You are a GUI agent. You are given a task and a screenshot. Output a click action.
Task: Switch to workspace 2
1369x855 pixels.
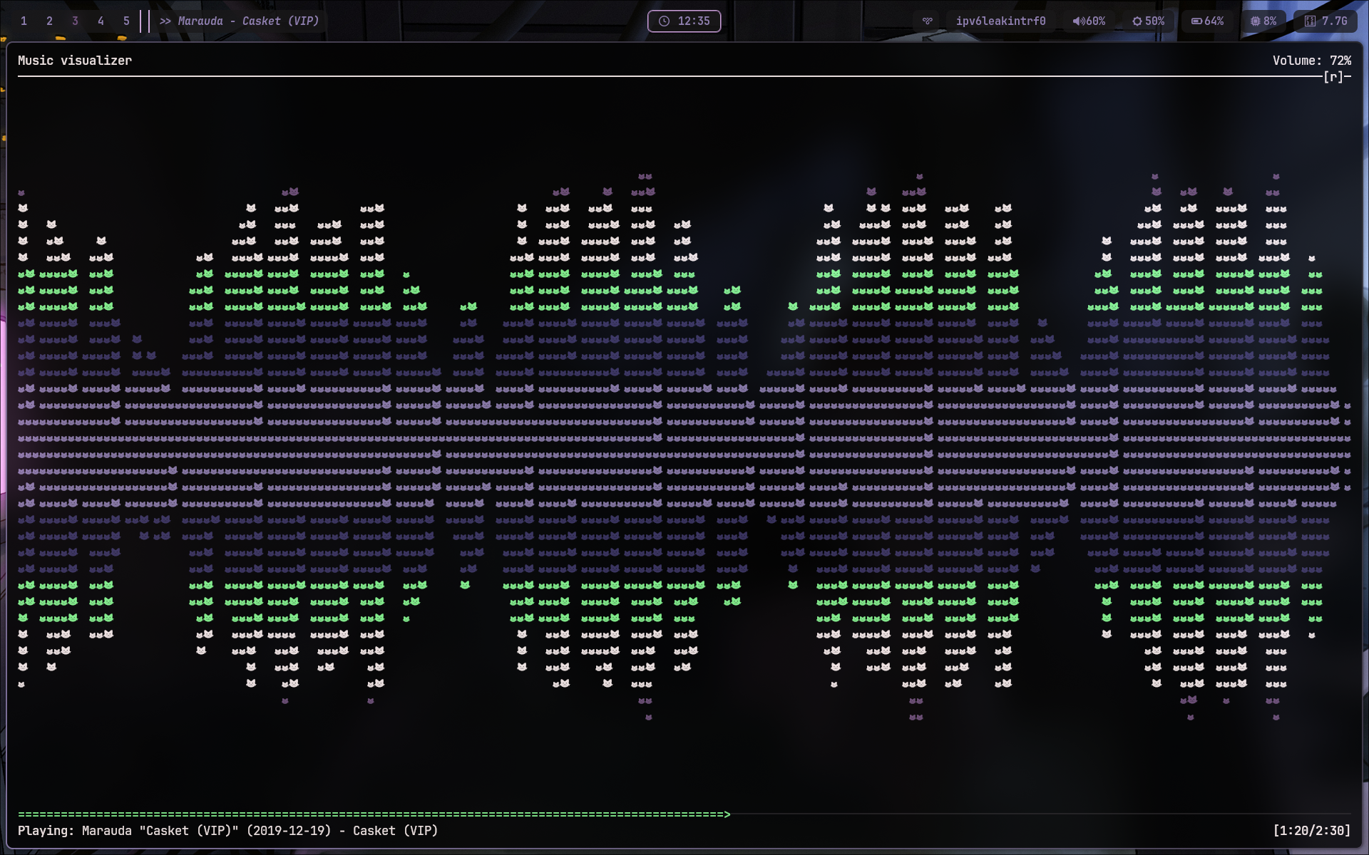49,21
